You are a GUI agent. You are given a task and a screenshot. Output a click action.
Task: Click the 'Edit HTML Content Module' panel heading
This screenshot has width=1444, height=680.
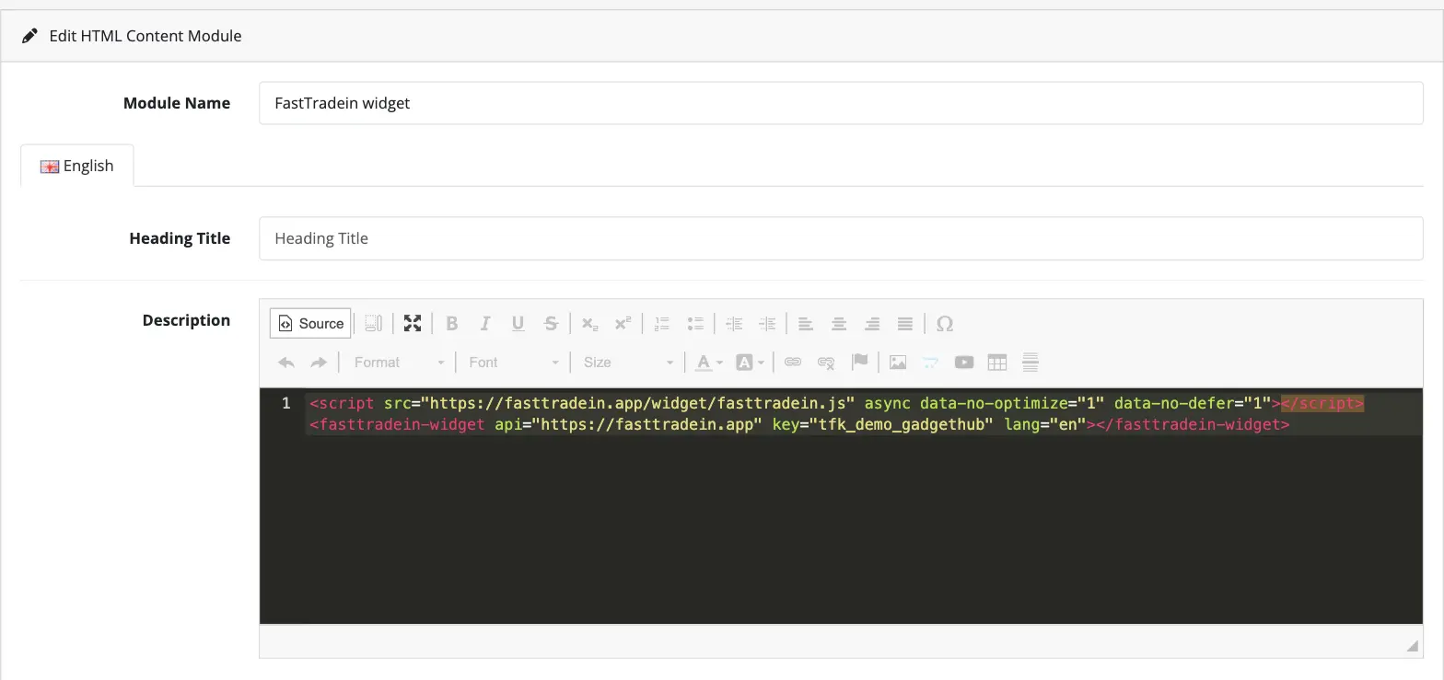pyautogui.click(x=146, y=36)
